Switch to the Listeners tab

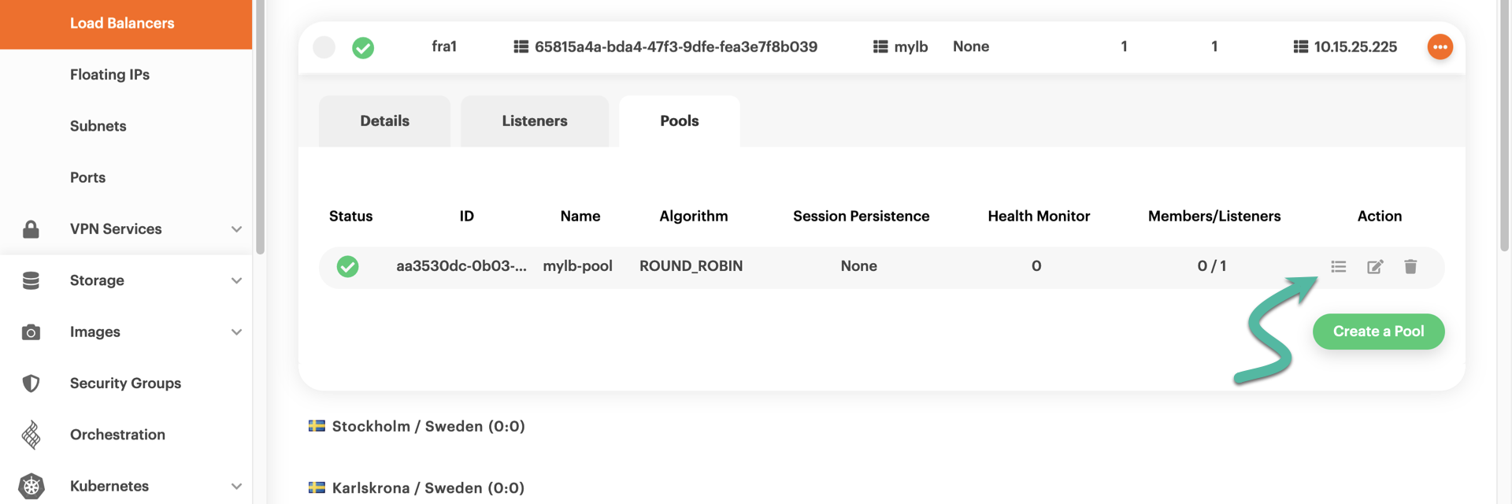(x=535, y=121)
